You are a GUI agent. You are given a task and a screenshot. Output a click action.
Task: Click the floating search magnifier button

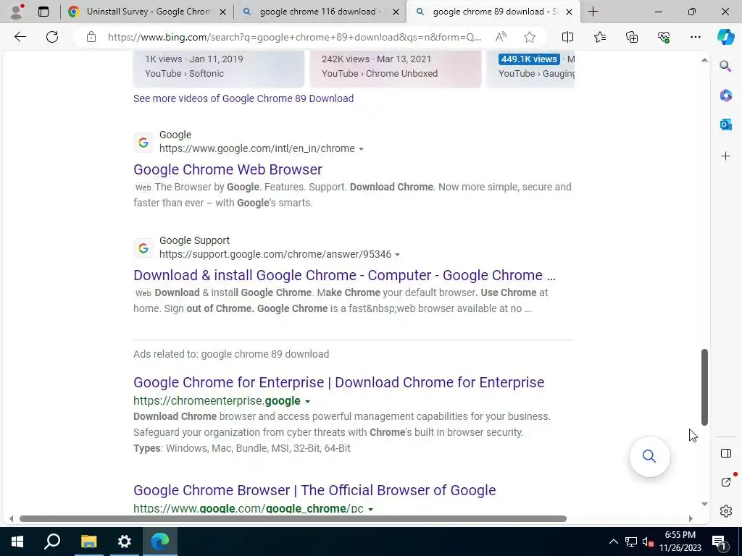click(649, 456)
